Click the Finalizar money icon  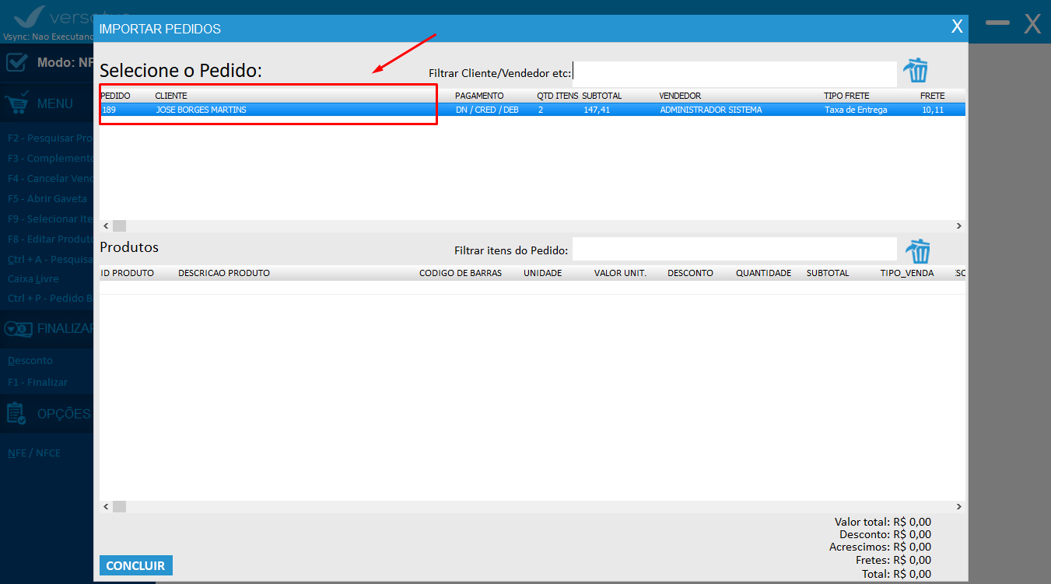click(x=17, y=328)
